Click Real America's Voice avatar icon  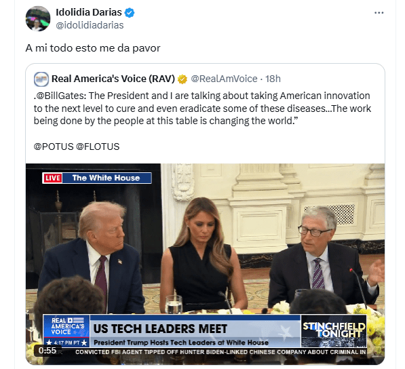tap(41, 79)
